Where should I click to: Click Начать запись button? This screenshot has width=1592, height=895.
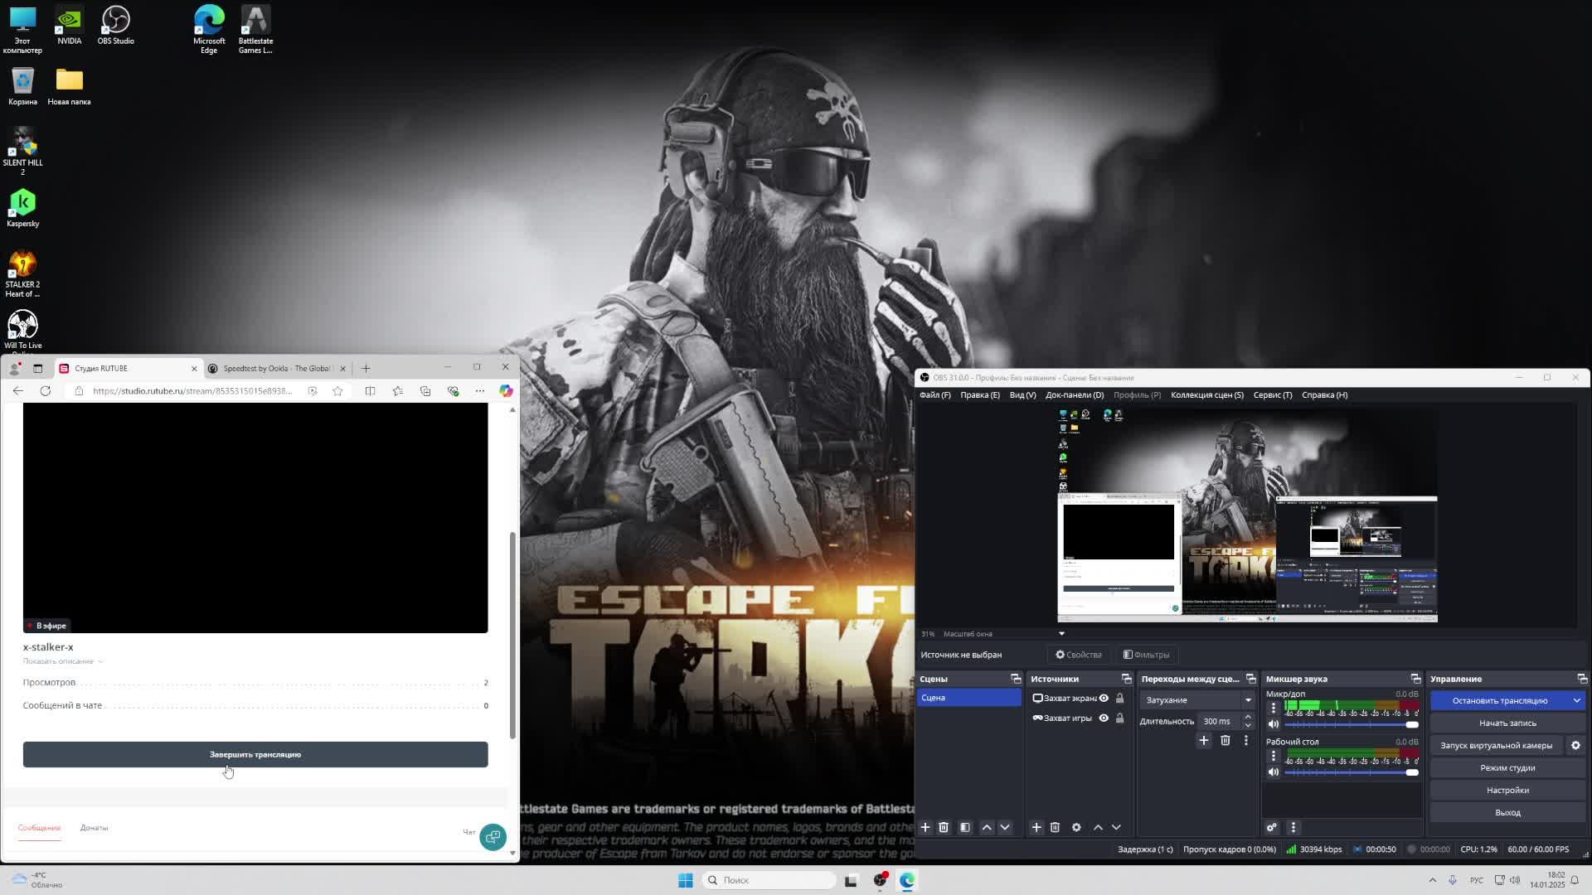(1507, 723)
